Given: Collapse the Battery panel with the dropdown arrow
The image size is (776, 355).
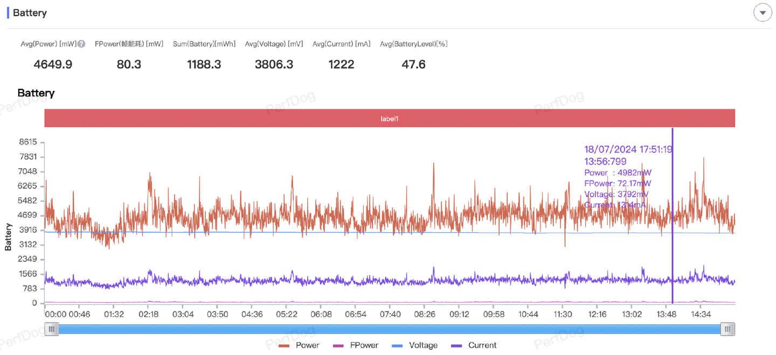Looking at the screenshot, I should coord(763,12).
